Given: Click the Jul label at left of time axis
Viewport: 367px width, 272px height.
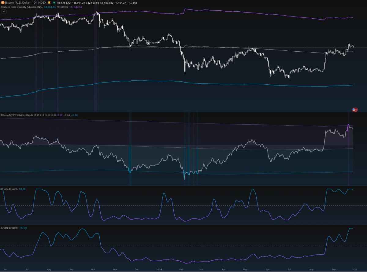Looking at the screenshot, I should coord(27,270).
